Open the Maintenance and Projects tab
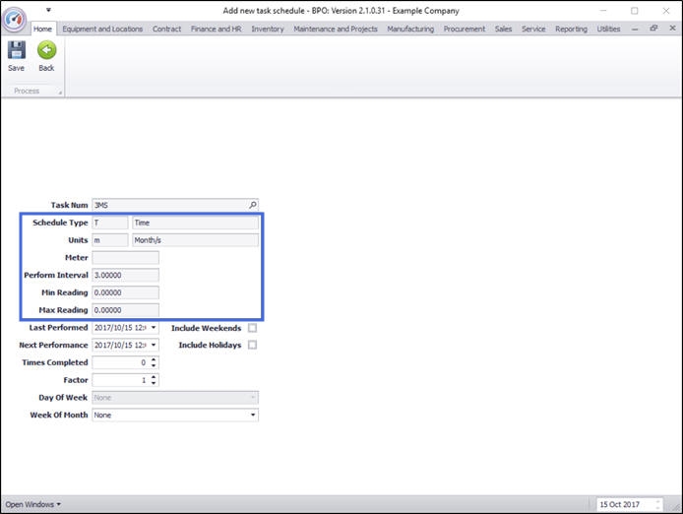The image size is (683, 514). pos(336,29)
